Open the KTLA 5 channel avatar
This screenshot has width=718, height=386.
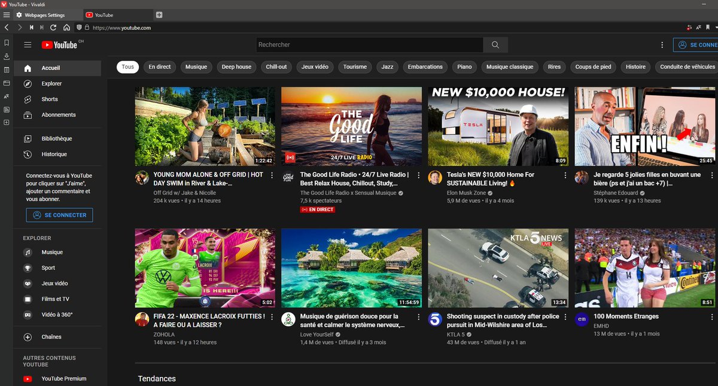[x=435, y=319]
